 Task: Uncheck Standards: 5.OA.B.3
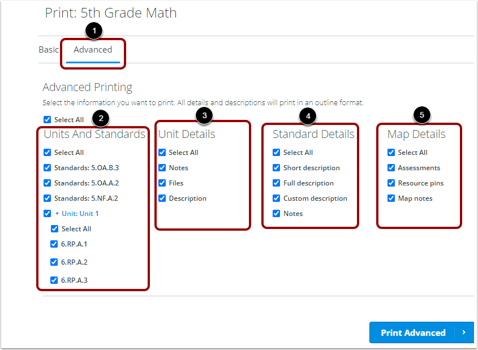pyautogui.click(x=48, y=167)
